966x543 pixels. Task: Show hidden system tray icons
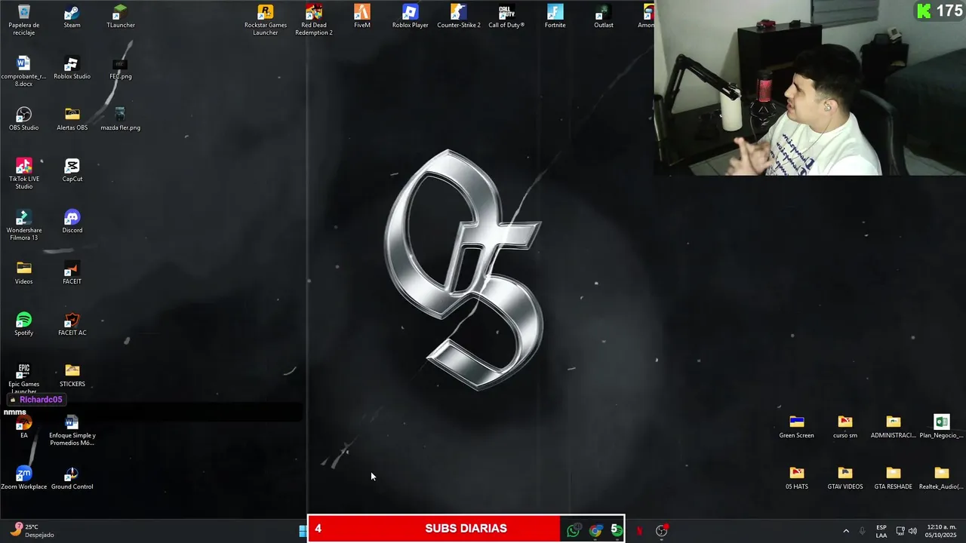[846, 531]
